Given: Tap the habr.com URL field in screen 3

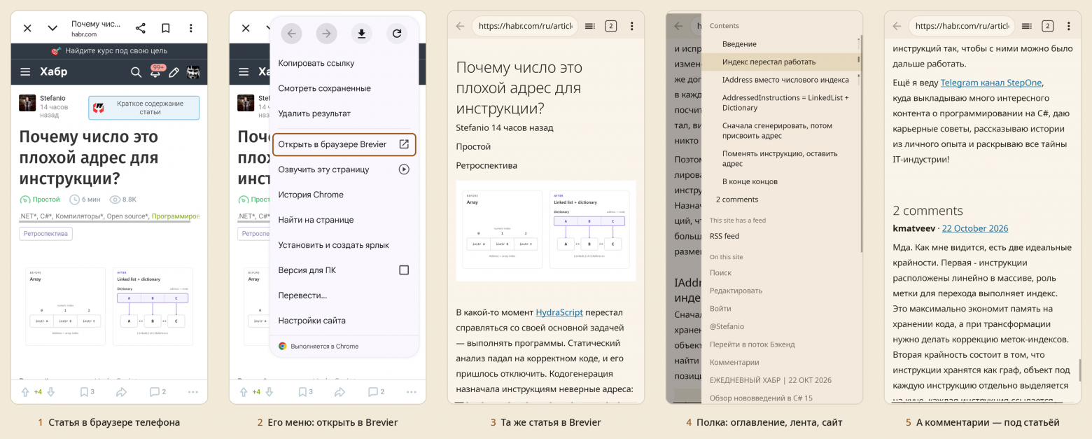Looking at the screenshot, I should pyautogui.click(x=525, y=26).
